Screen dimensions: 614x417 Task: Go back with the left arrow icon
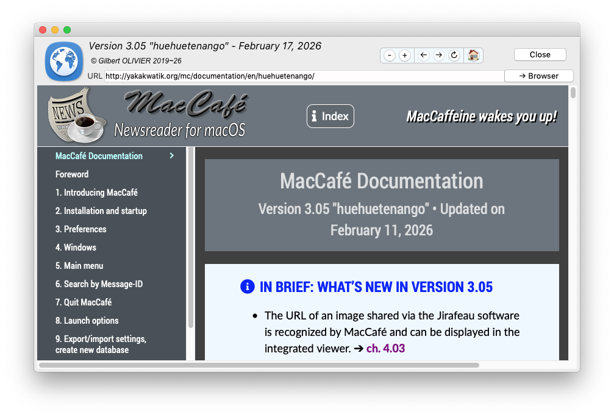[423, 55]
